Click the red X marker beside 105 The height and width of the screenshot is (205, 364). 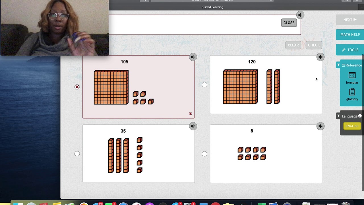[77, 87]
